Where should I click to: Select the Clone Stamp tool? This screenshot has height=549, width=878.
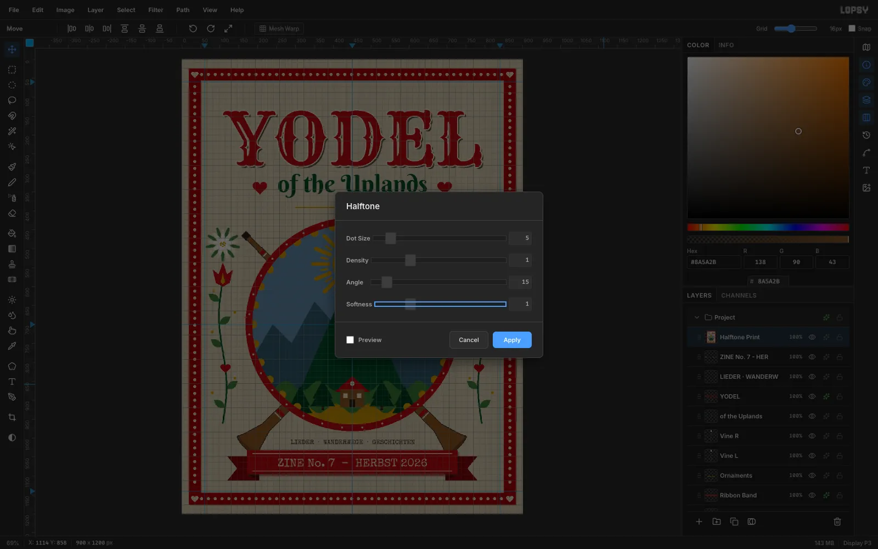[12, 264]
